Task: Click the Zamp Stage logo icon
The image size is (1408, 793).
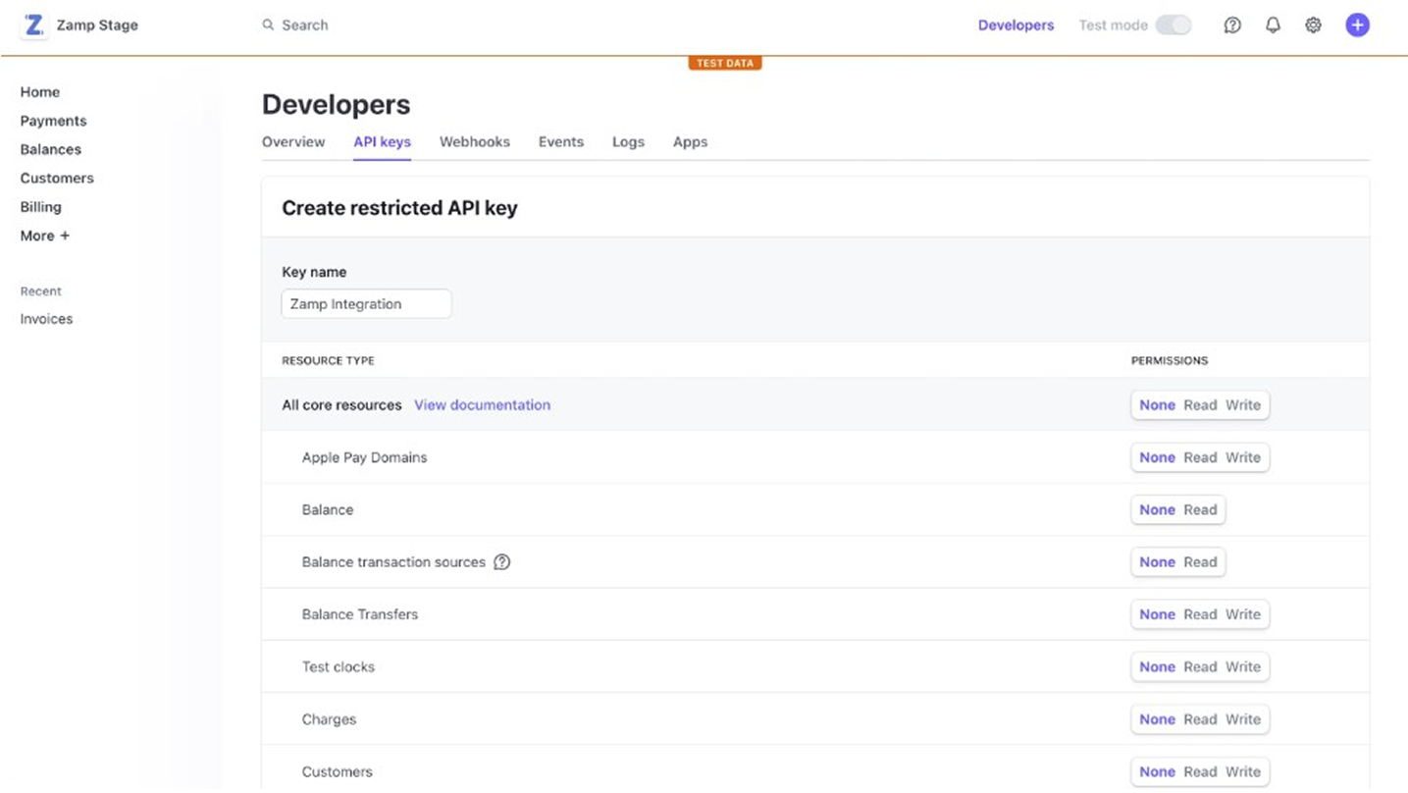Action: [34, 26]
